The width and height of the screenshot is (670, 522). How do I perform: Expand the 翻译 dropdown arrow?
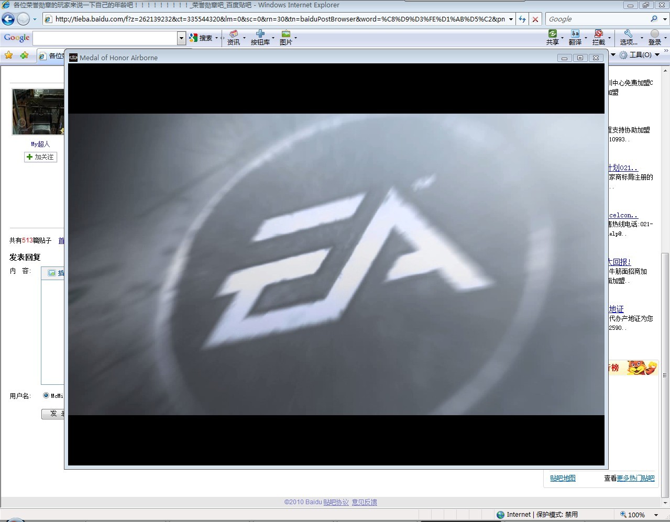(x=586, y=38)
